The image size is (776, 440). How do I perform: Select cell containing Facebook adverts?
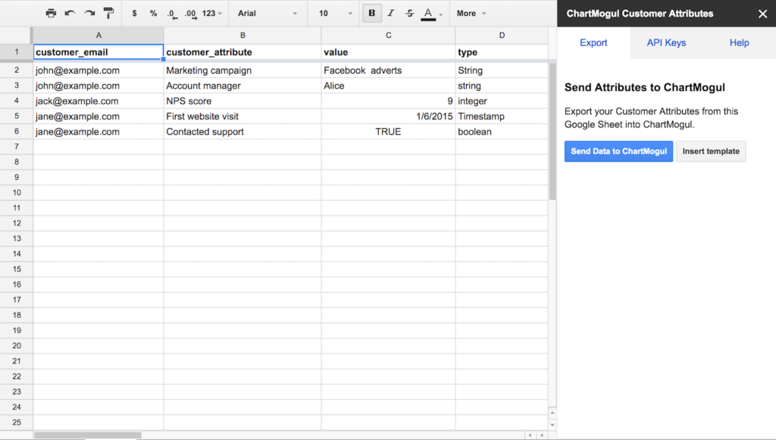coord(389,71)
